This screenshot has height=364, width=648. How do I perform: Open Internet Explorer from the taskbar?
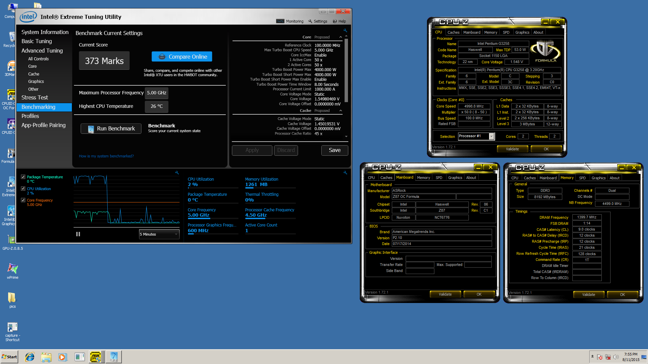[30, 357]
